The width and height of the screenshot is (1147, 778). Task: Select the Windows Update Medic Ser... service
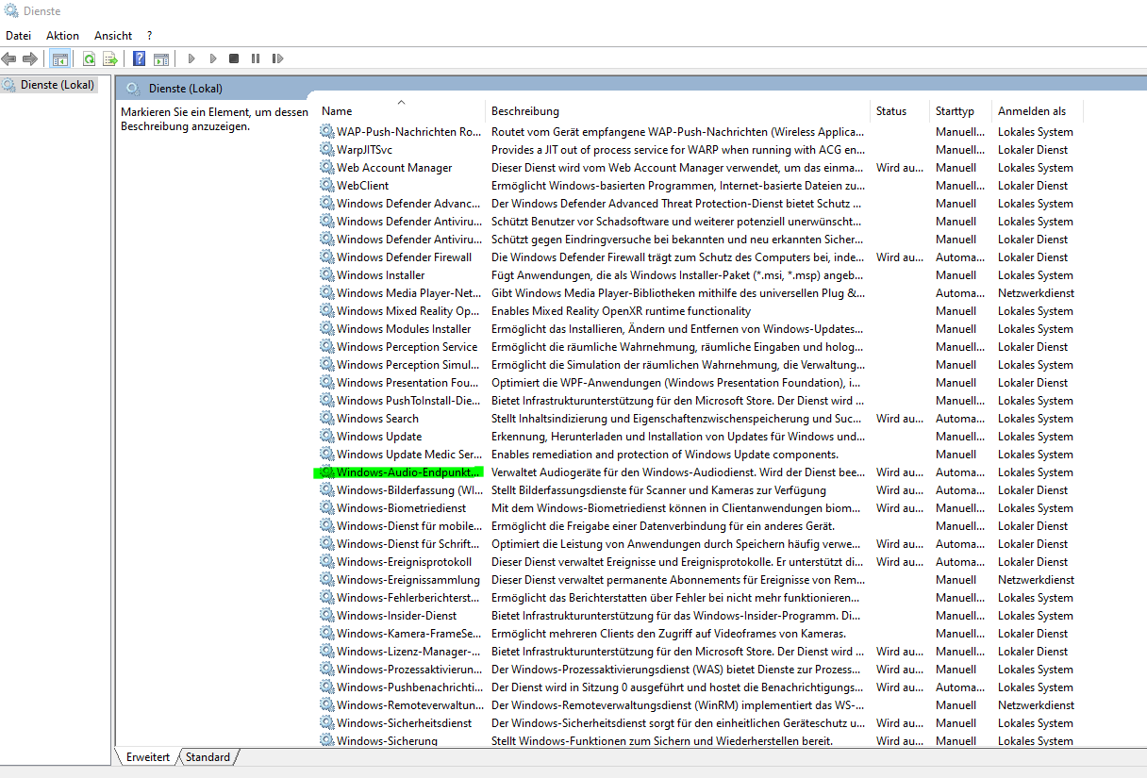(x=409, y=455)
